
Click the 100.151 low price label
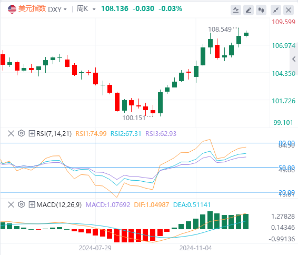click(x=134, y=118)
